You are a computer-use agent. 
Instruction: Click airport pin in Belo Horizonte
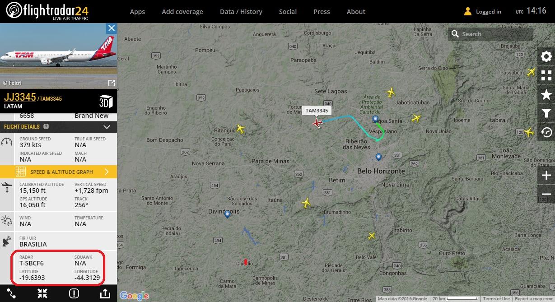click(378, 157)
